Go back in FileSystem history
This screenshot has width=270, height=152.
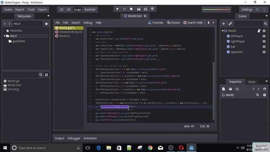pyautogui.click(x=5, y=24)
